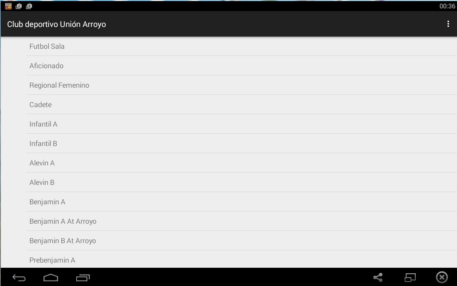Click the overlapping-screens resize icon
The width and height of the screenshot is (457, 286).
tap(410, 277)
